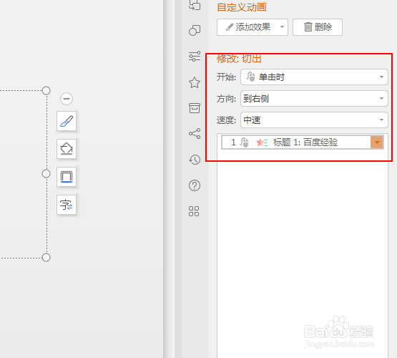
Task: Click the collapse minus button beside the text box
Action: click(67, 99)
